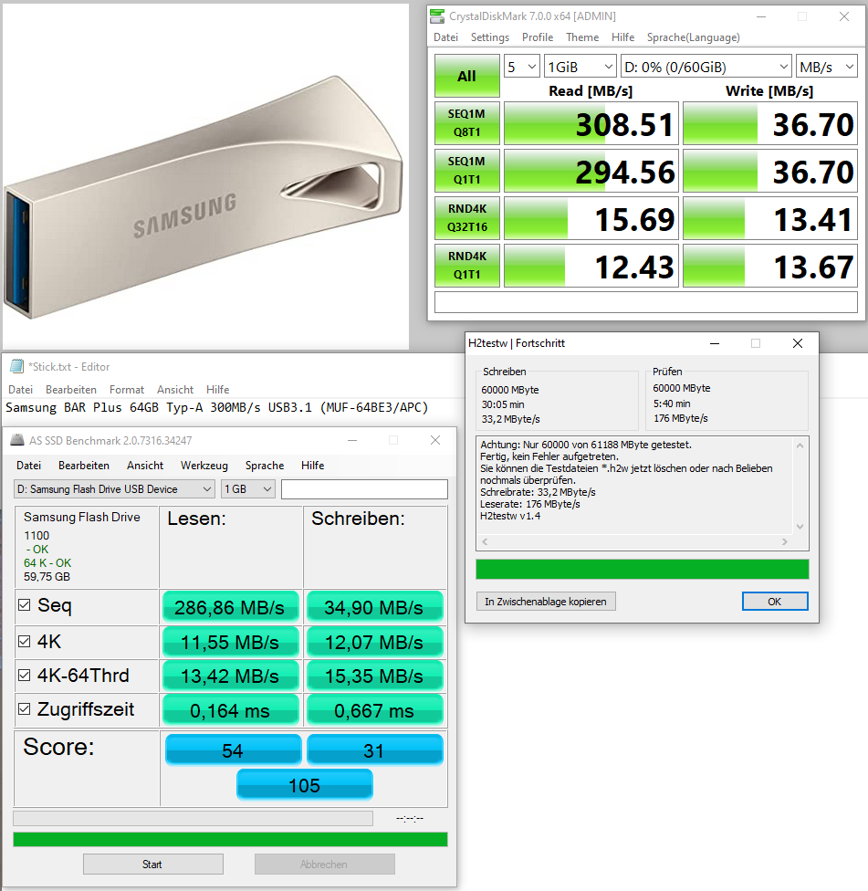Open CrystalDiskMark Settings menu
This screenshot has width=868, height=891.
[x=489, y=37]
